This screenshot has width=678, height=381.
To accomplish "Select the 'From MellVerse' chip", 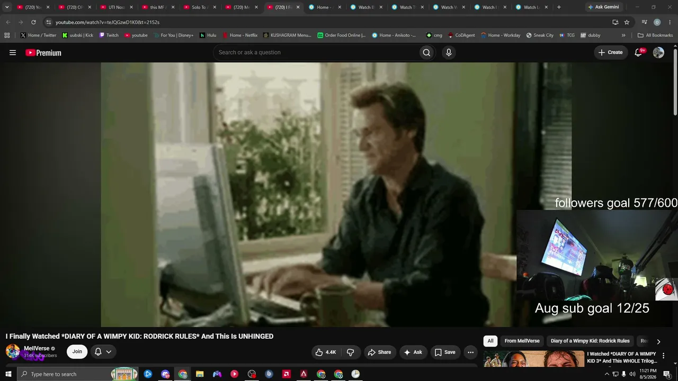I will pyautogui.click(x=522, y=341).
